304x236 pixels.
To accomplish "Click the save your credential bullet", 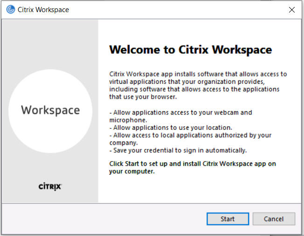I will (178, 150).
